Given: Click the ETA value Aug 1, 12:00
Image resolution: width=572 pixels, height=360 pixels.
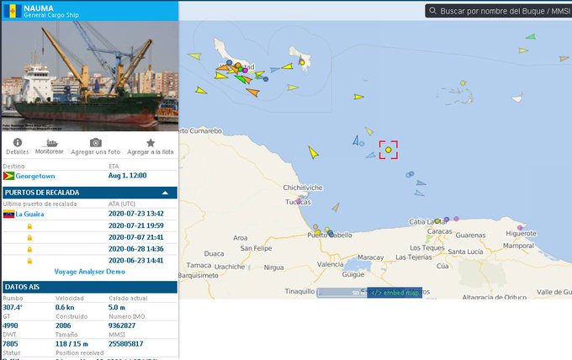Looking at the screenshot, I should tap(127, 176).
